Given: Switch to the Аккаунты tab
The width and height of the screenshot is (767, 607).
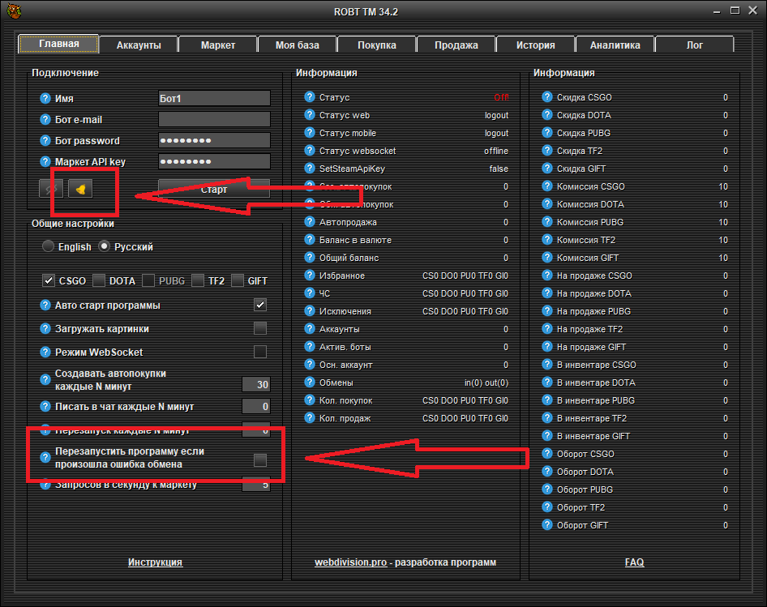Looking at the screenshot, I should pos(138,45).
